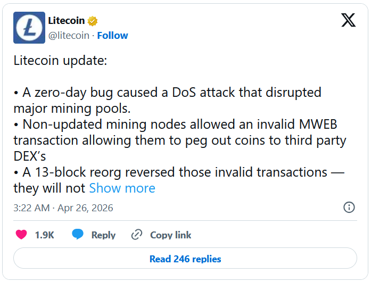Open the Litecoin display name link
Screen dimensions: 371x282
click(x=66, y=21)
